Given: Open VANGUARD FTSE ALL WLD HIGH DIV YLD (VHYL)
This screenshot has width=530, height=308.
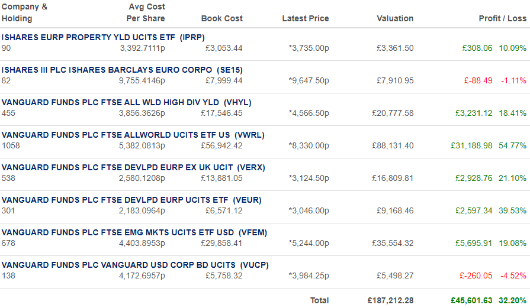Looking at the screenshot, I should (126, 102).
